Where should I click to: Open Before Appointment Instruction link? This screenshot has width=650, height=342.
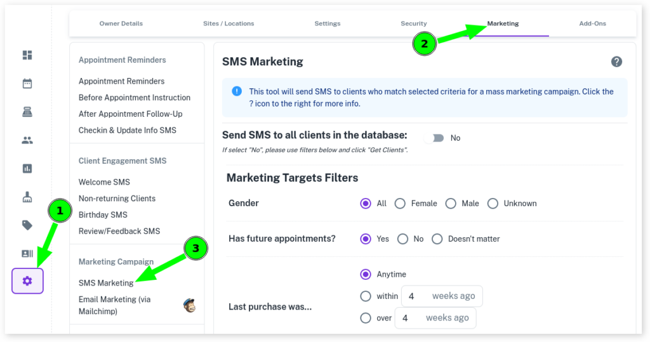[x=135, y=98]
